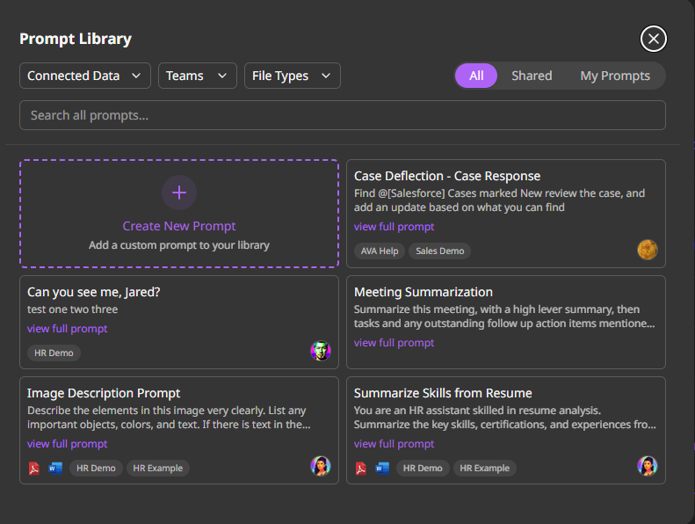Click the plus icon for new prompt
Image resolution: width=695 pixels, height=524 pixels.
click(179, 193)
